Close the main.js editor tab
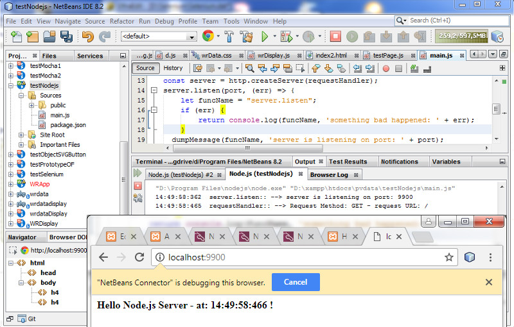 click(x=462, y=56)
